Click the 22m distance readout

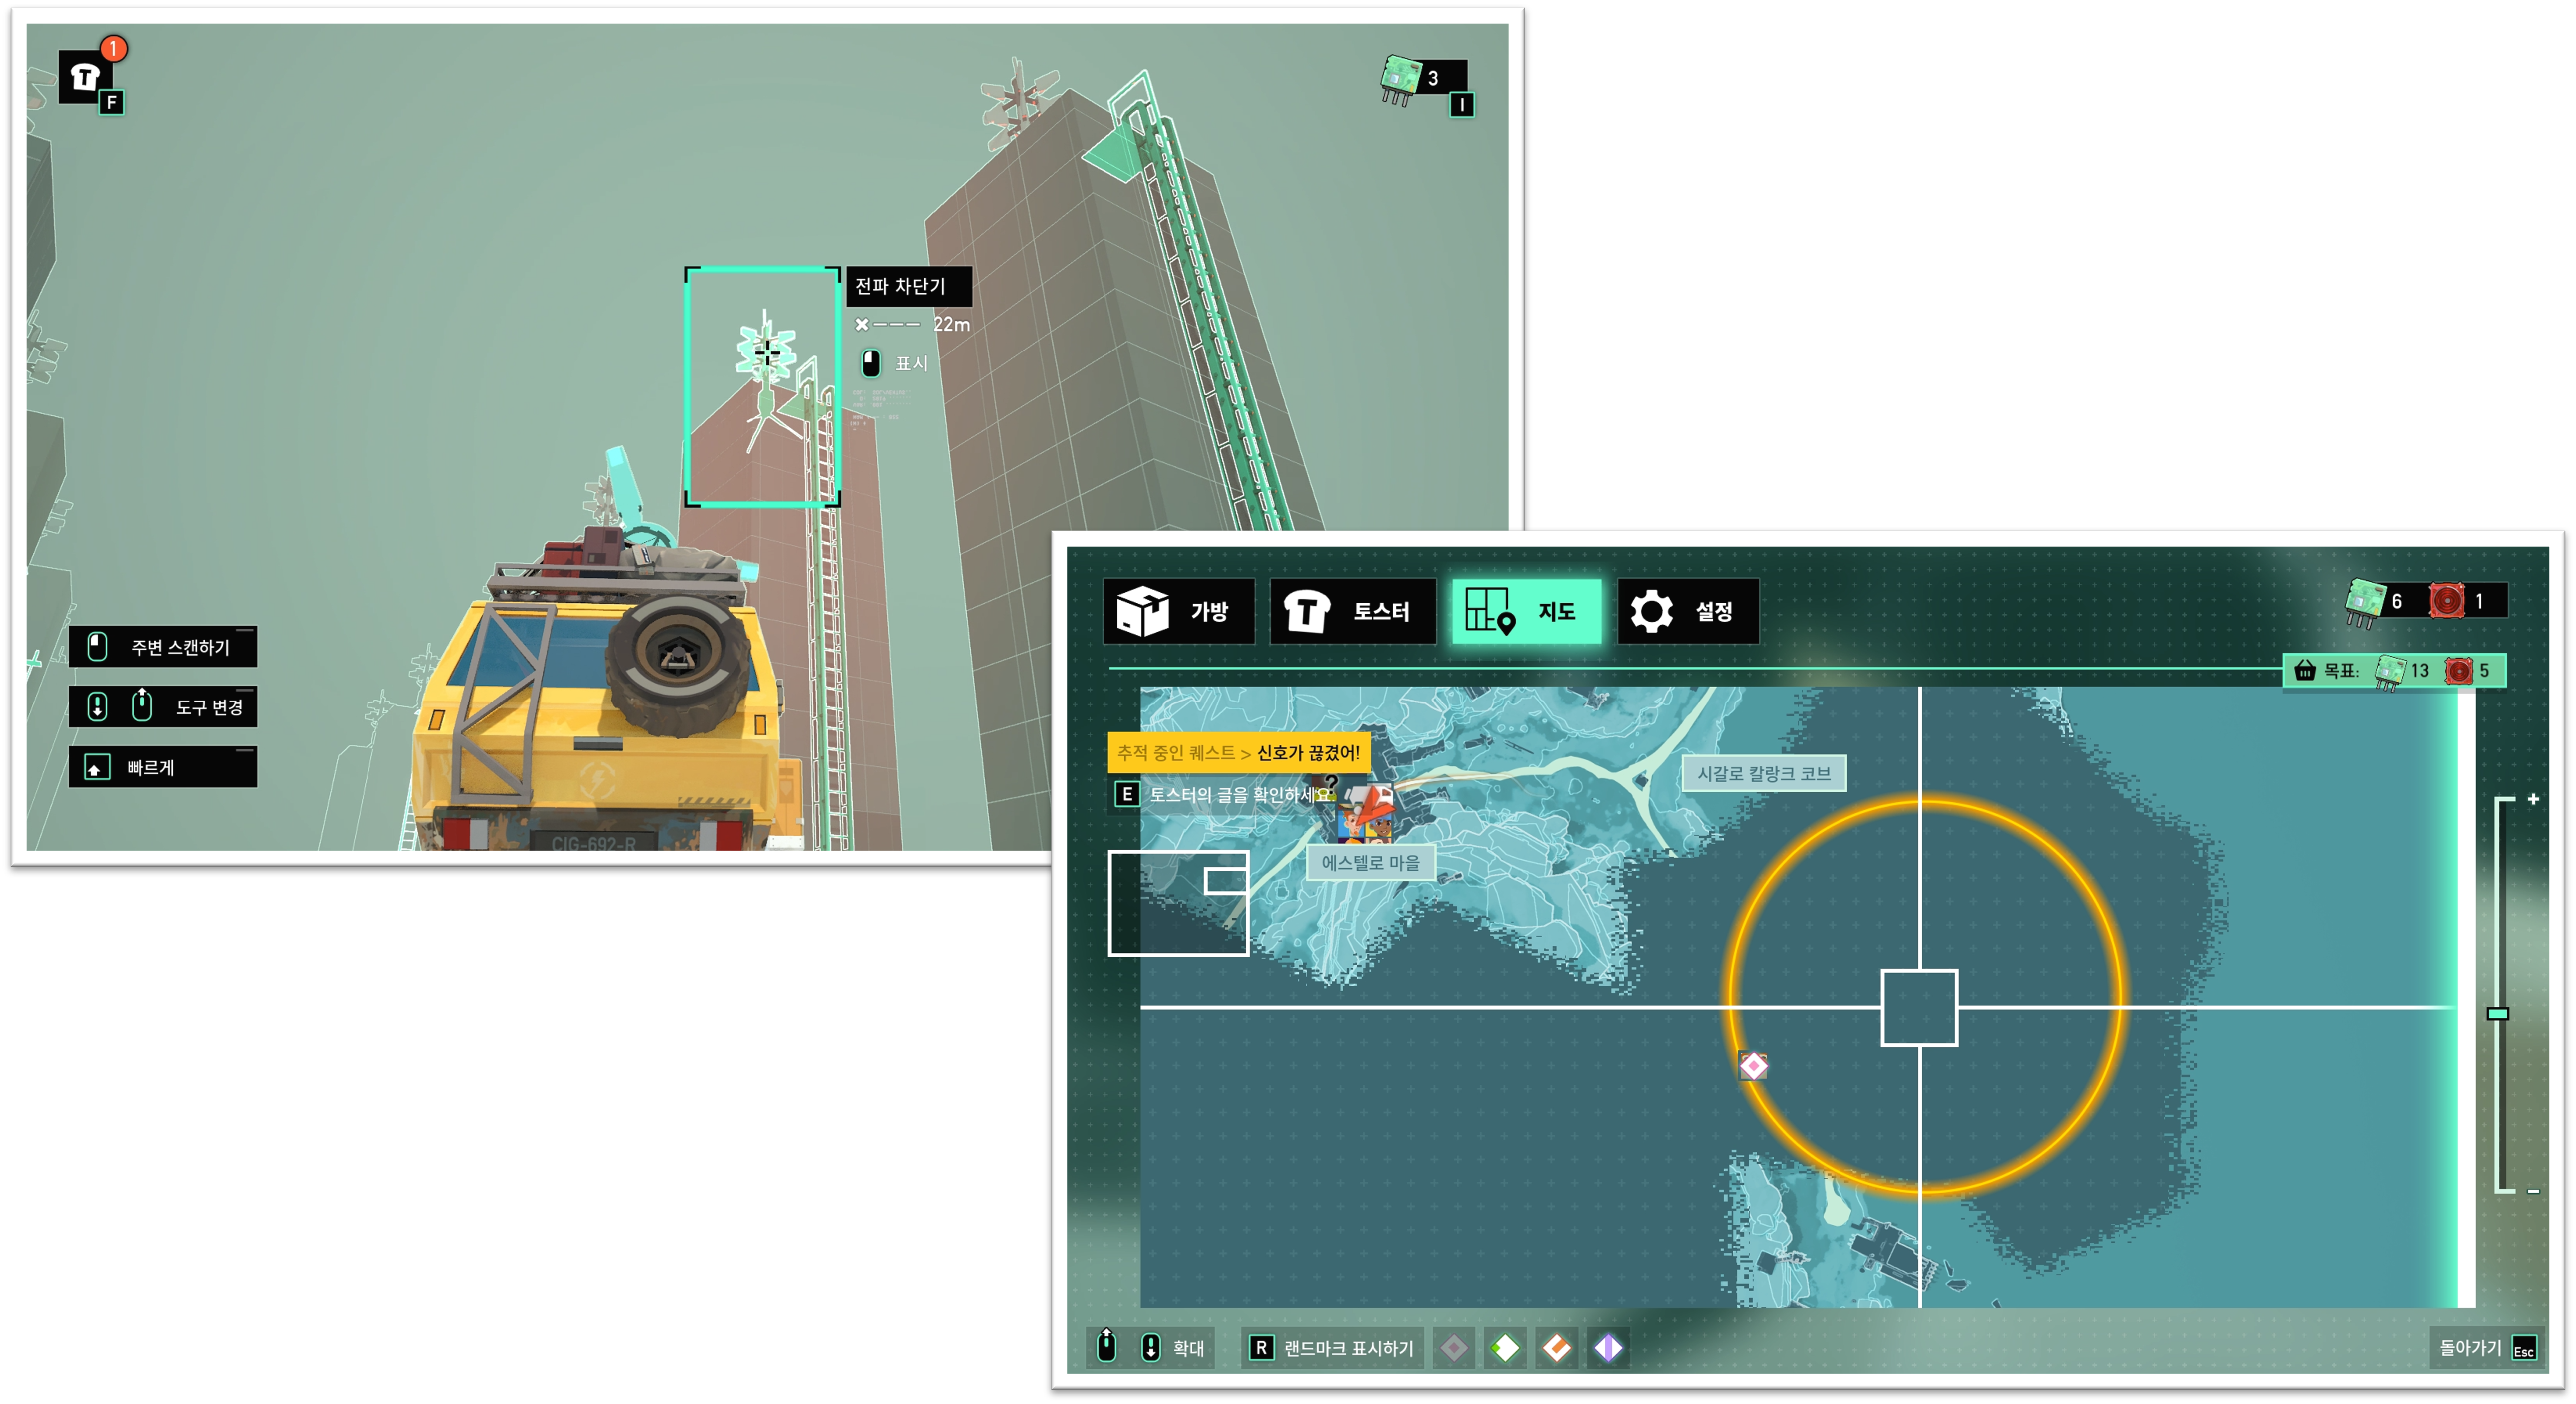tap(951, 324)
